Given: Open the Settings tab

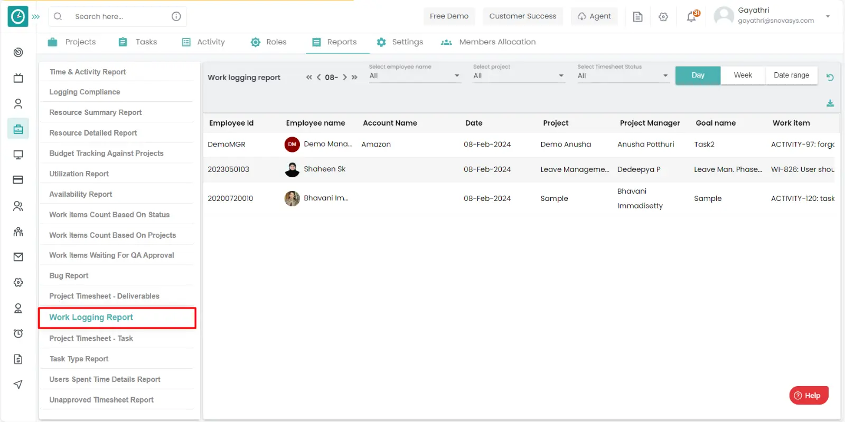Looking at the screenshot, I should 400,42.
